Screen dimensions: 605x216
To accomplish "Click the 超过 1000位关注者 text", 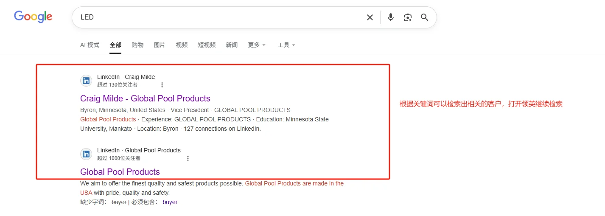I will point(118,158).
